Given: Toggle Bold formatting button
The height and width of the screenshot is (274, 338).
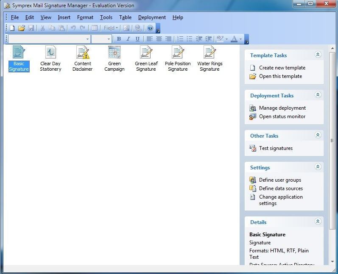Looking at the screenshot, I should point(119,39).
